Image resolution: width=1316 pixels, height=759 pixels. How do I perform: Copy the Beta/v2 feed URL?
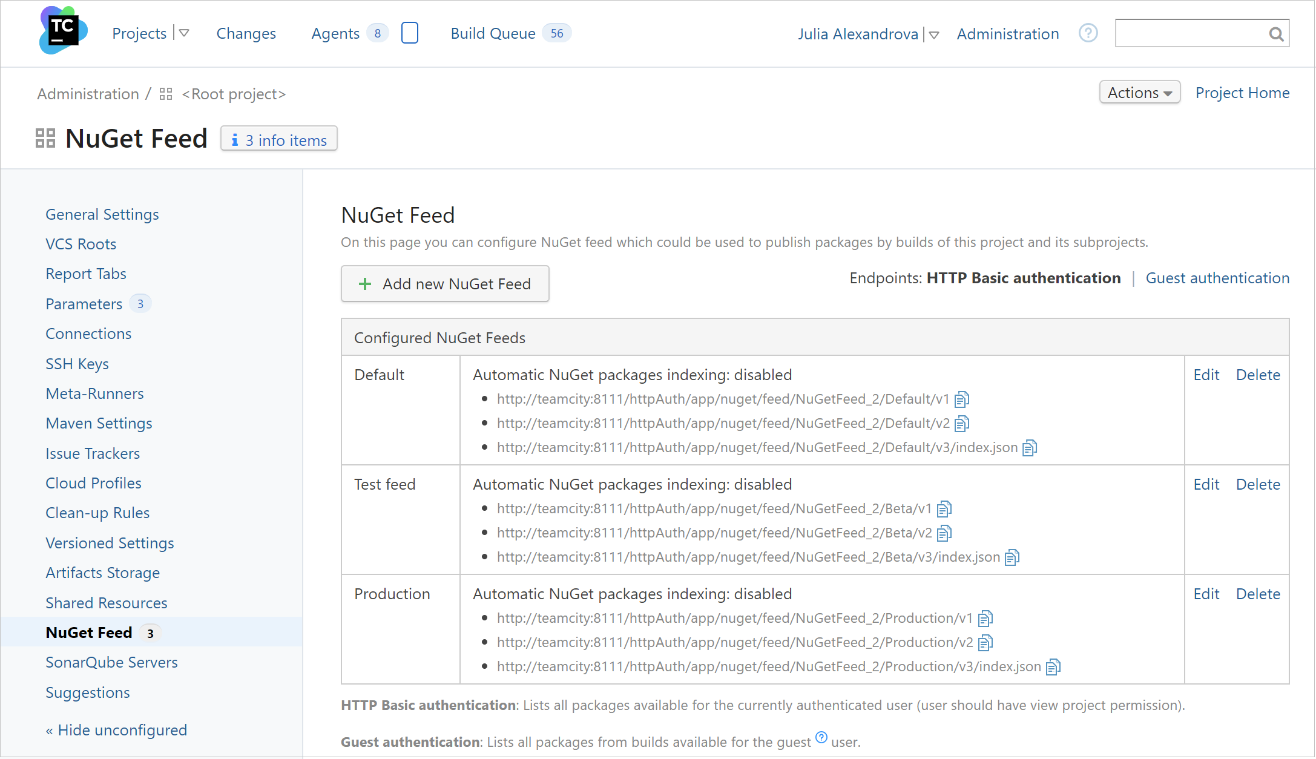(x=944, y=533)
